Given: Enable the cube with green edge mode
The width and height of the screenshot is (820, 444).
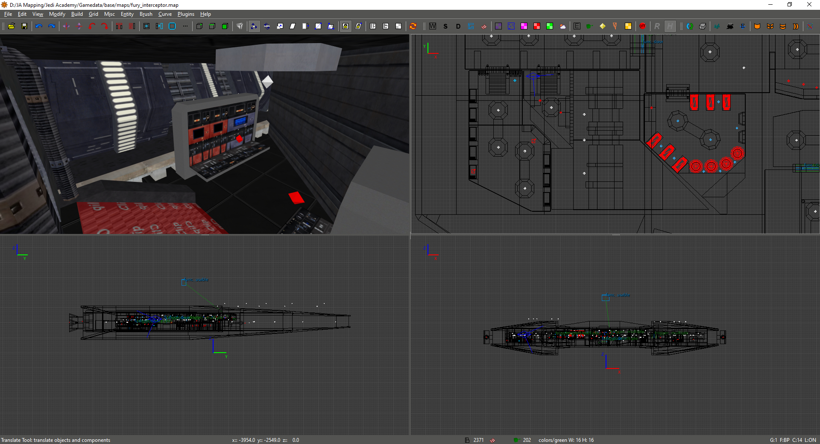Looking at the screenshot, I should coord(212,26).
